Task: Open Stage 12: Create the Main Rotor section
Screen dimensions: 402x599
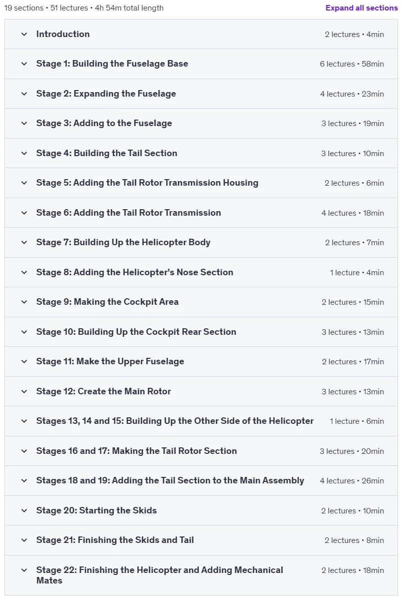Action: click(201, 391)
